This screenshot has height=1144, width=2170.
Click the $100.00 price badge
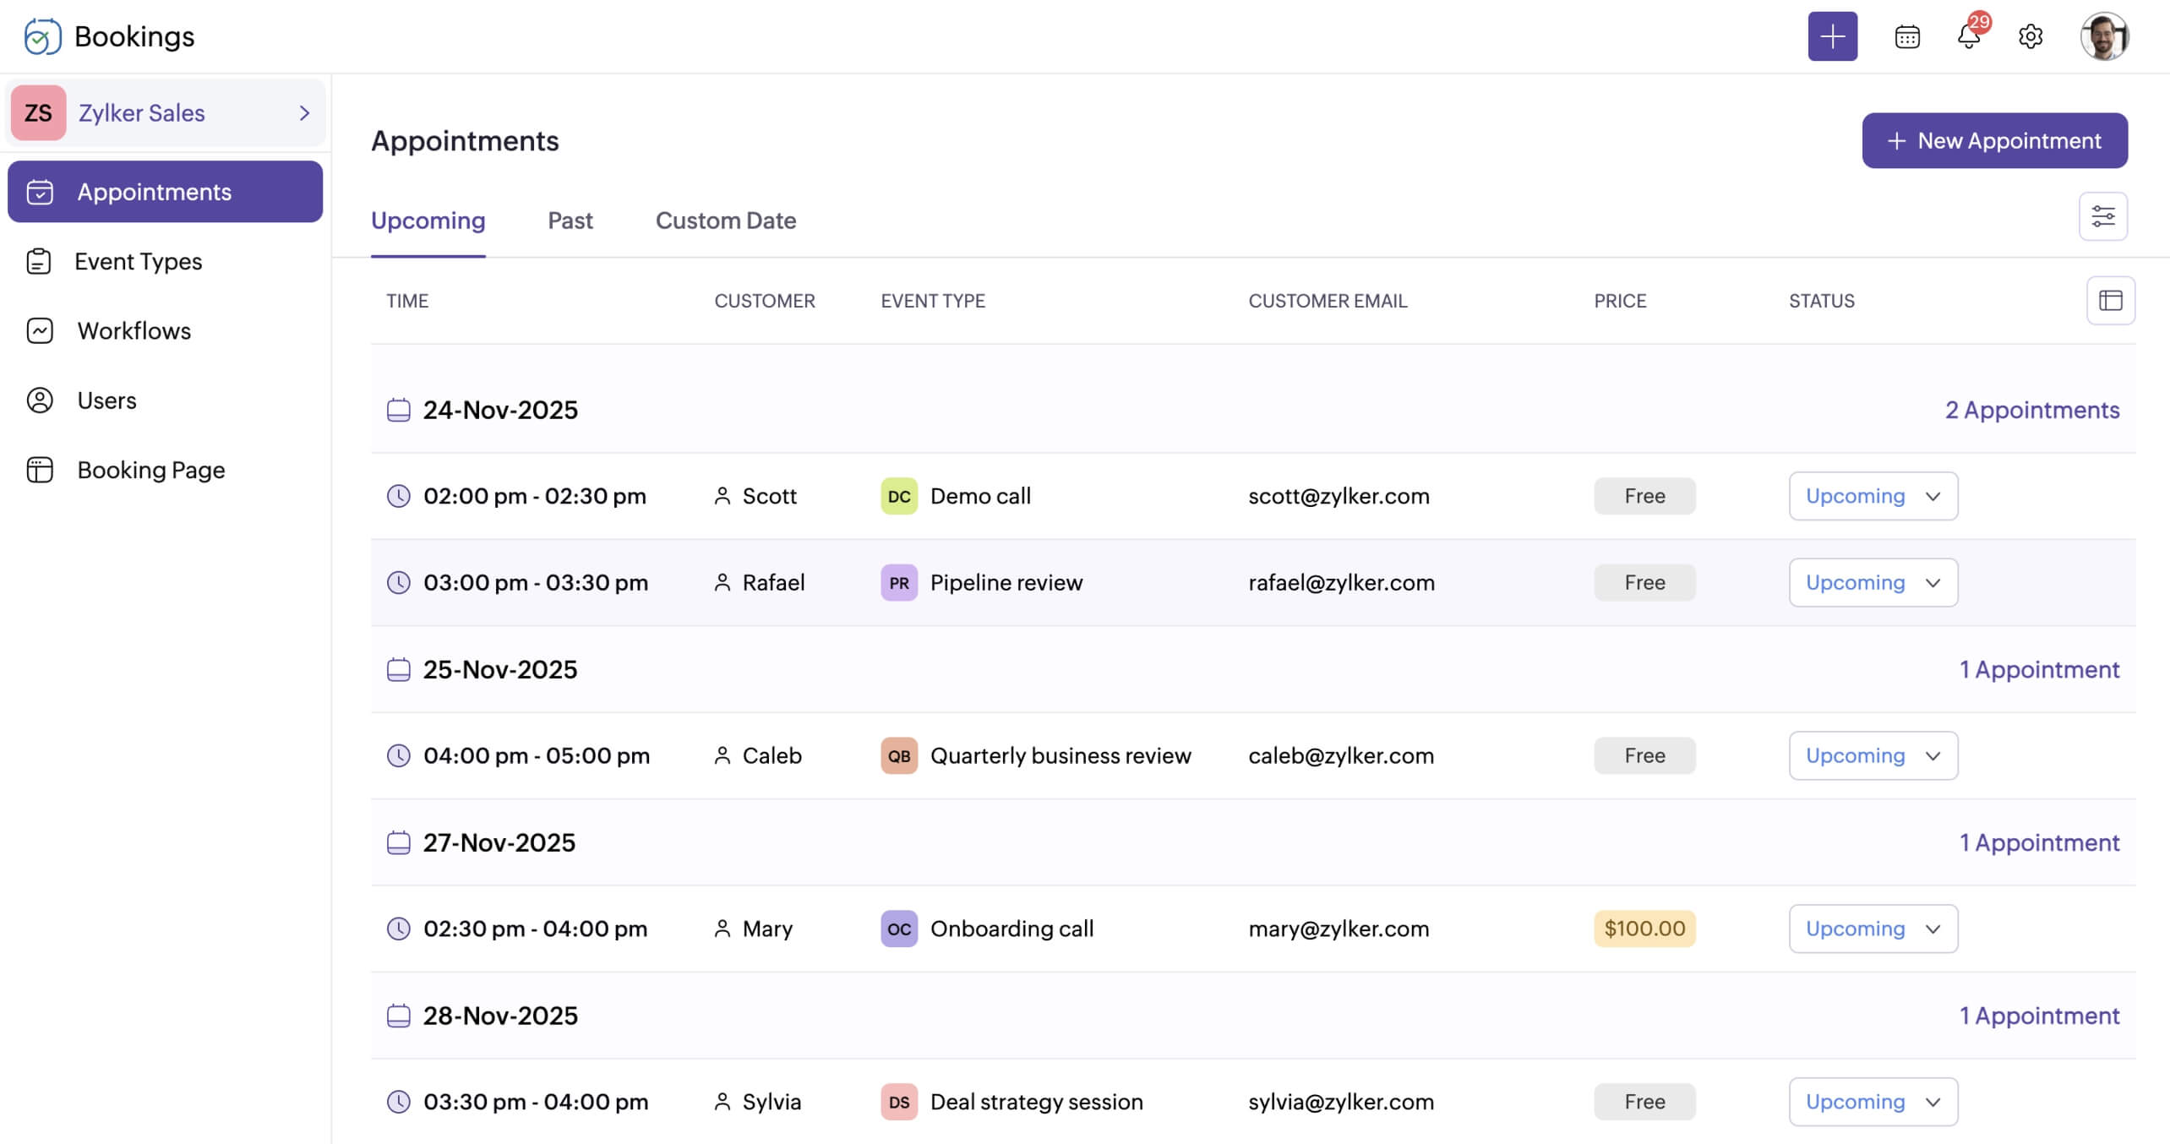click(x=1644, y=929)
